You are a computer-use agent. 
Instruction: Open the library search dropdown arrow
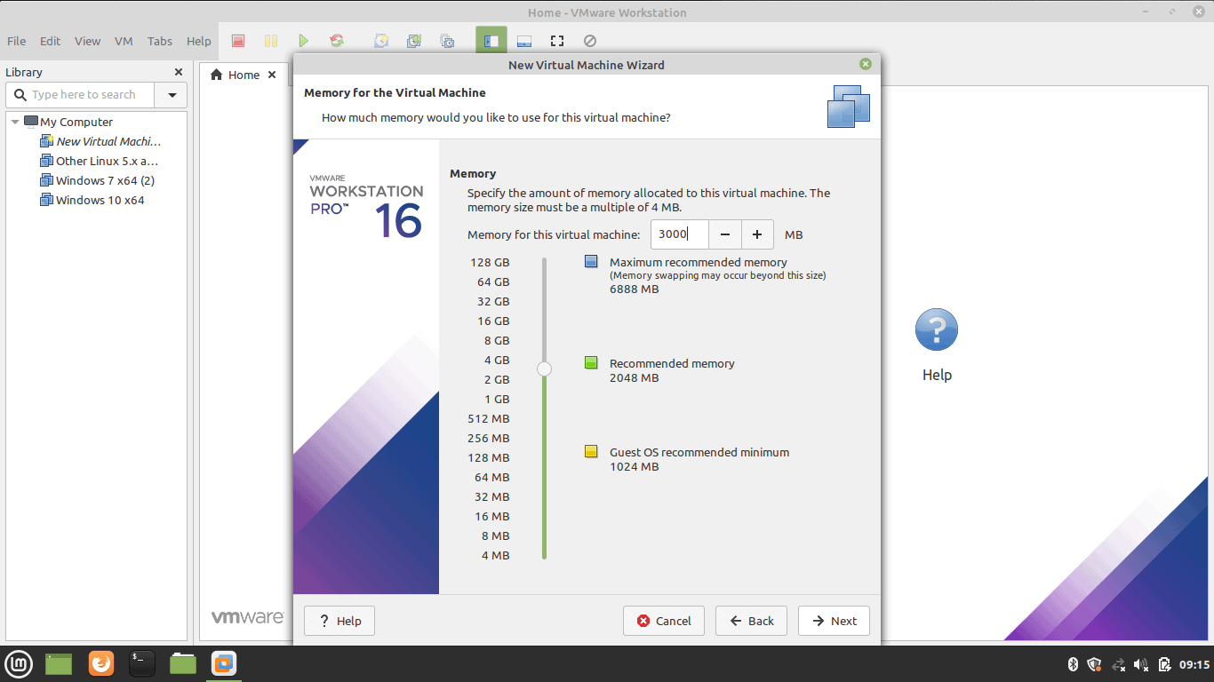point(171,95)
